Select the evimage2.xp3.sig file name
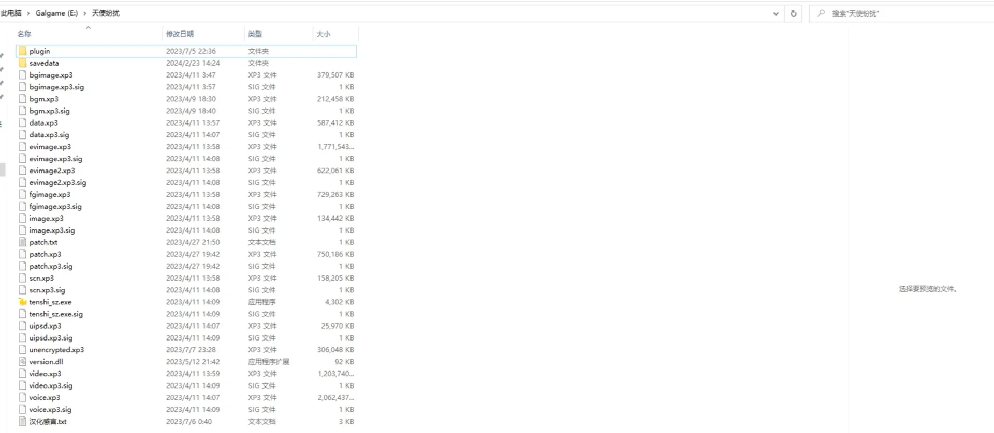The image size is (994, 433). [57, 182]
